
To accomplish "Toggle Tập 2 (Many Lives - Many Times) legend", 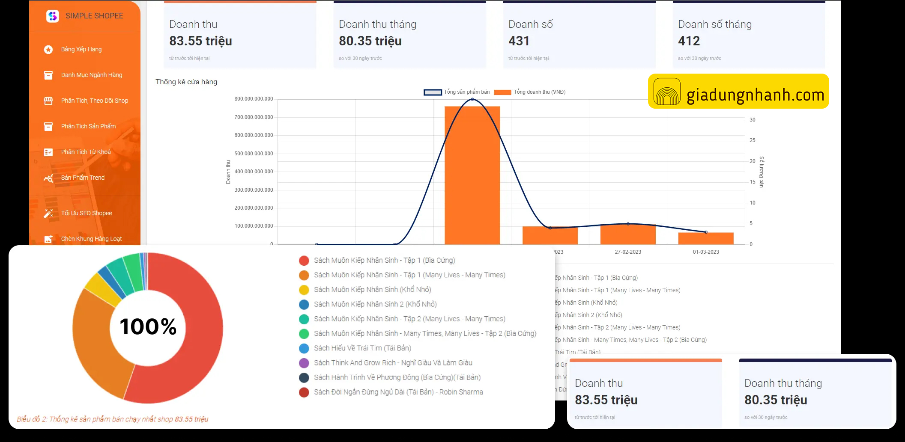I will coord(402,319).
